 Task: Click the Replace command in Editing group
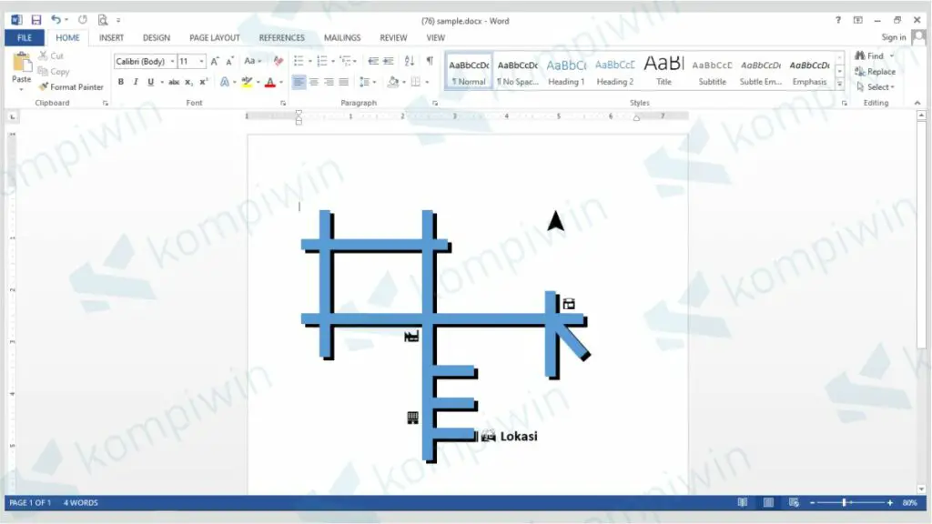(876, 70)
